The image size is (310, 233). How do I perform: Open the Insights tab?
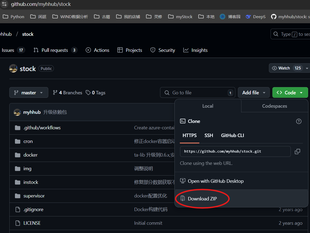click(195, 50)
